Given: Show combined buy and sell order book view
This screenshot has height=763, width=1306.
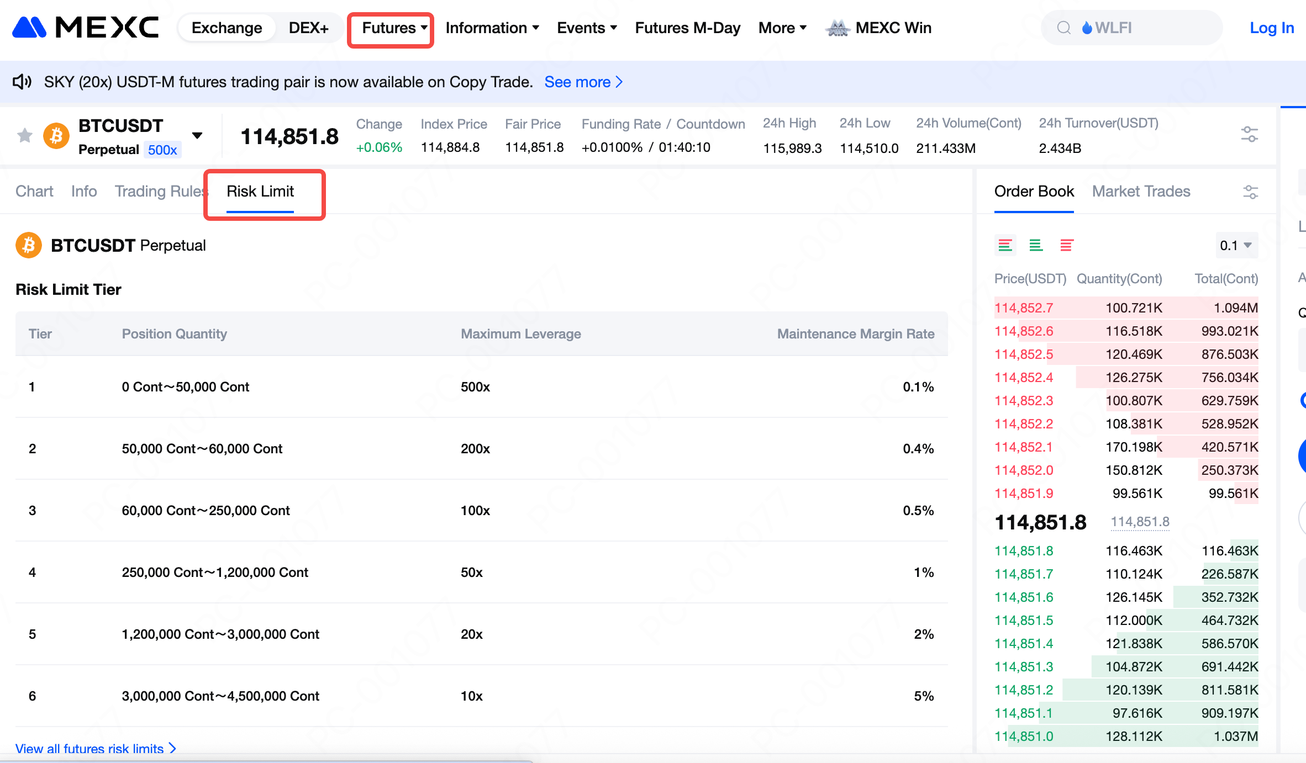Looking at the screenshot, I should coord(1005,245).
